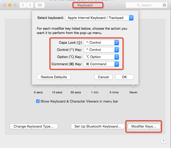Click the '30 secs' slider label
Viewport: 171px width, 148px height.
[x=76, y=92]
